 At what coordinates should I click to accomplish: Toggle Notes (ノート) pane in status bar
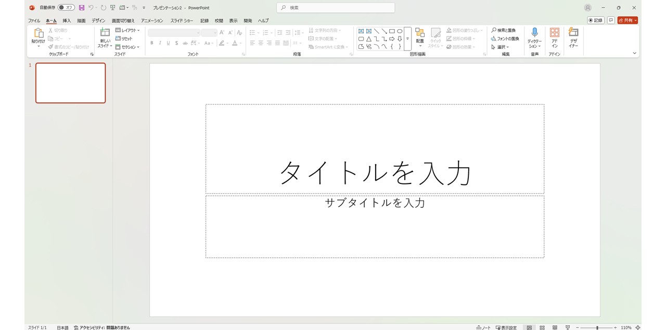click(483, 327)
